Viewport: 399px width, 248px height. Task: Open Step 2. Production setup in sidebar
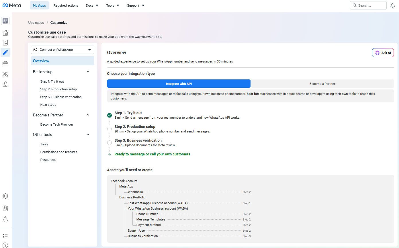[x=58, y=89]
